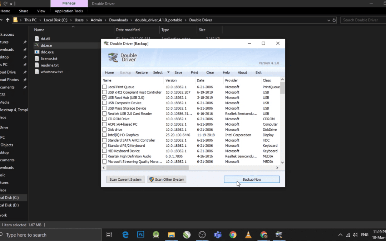This screenshot has width=386, height=241.
Task: Open Photoshop from the taskbar
Action: point(140,235)
